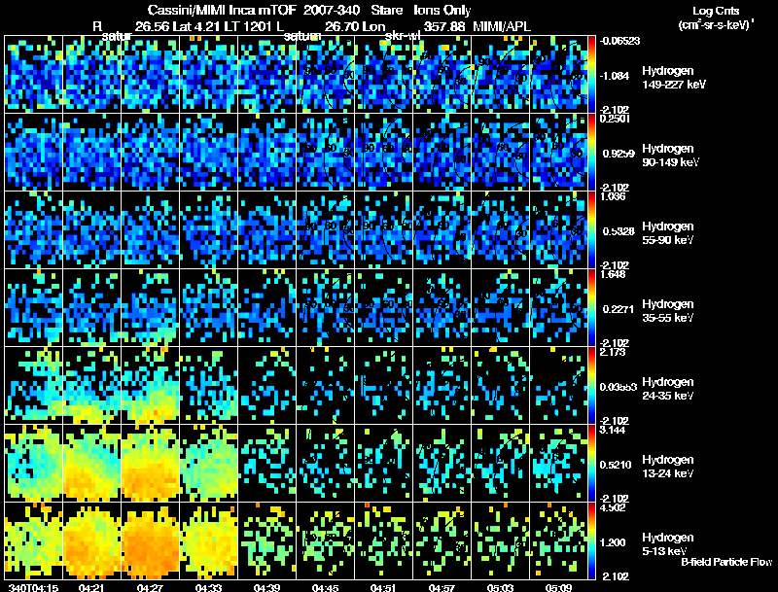Viewport: 778px width, 592px height.
Task: Click the color bar for Hydrogen 90-149 keV
Action: pos(591,153)
